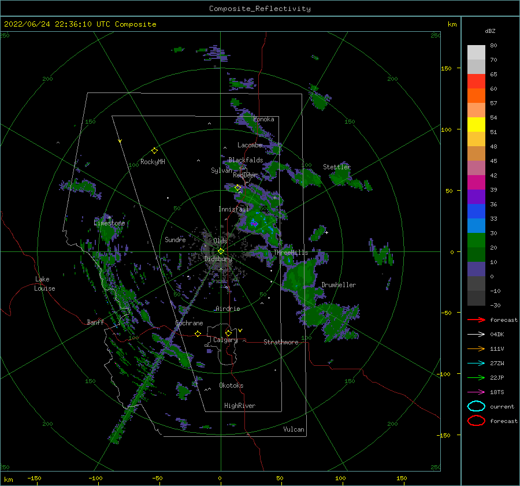
Task: Select the 57-60 dBZ orange swatch
Action: pyautogui.click(x=476, y=96)
